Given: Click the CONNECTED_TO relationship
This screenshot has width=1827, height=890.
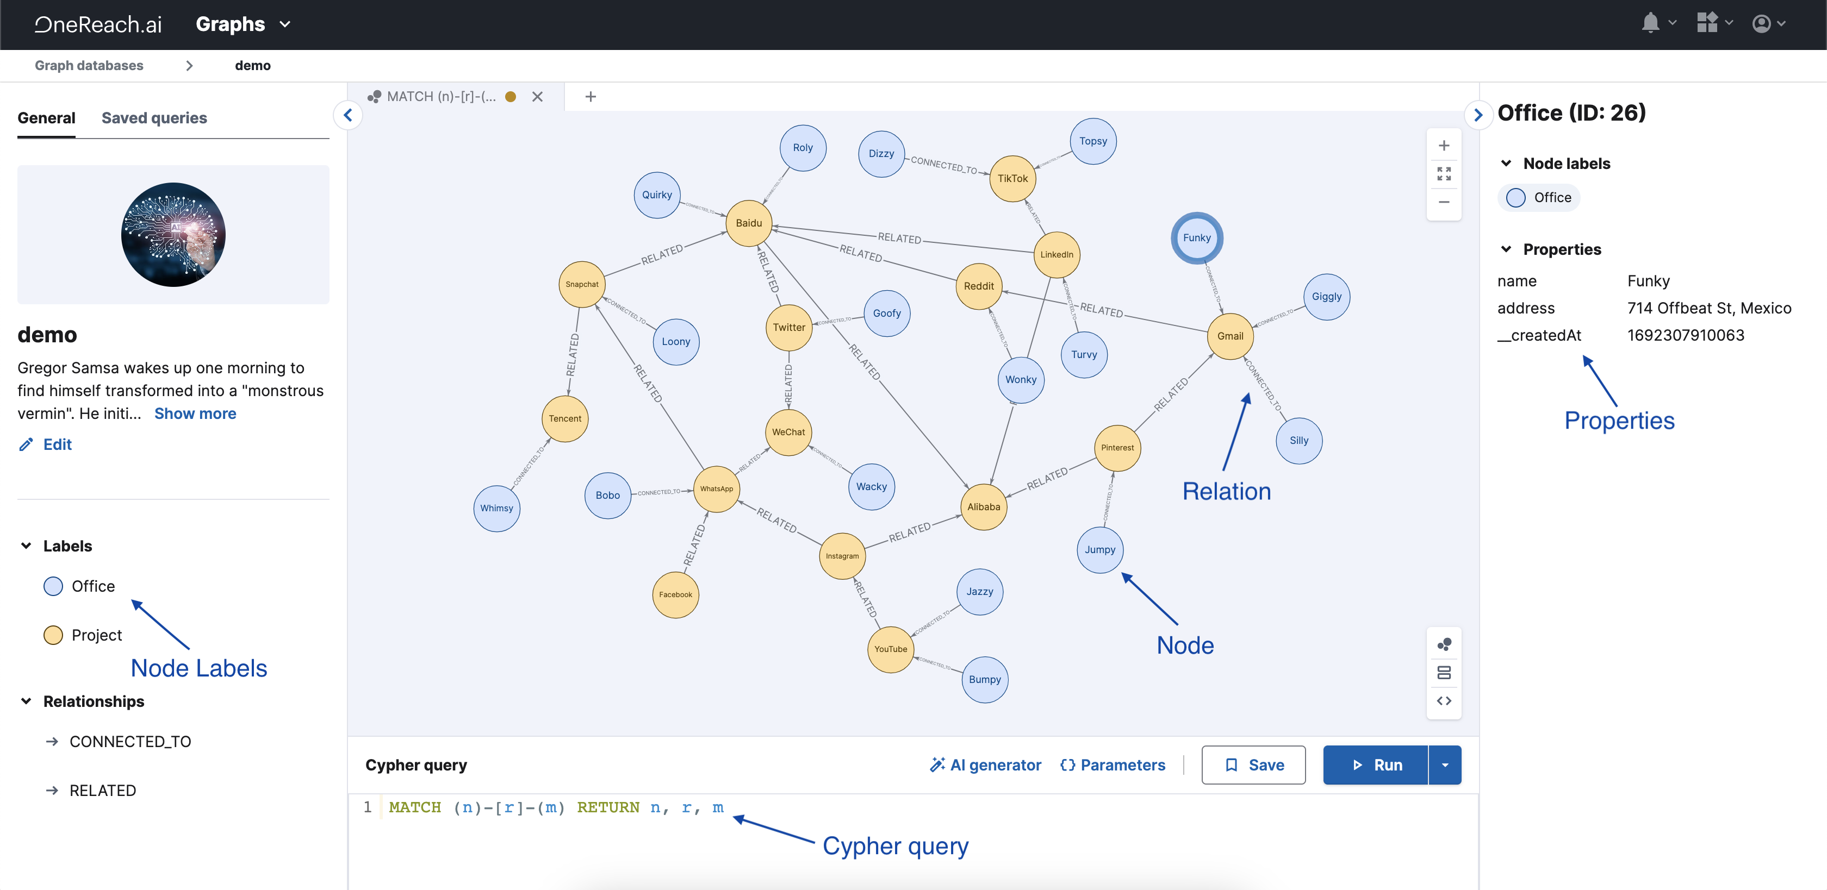Looking at the screenshot, I should click(130, 741).
